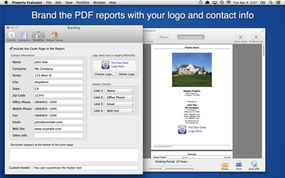Click the Company input field
Screen dimensions: 285x178
click(x=58, y=69)
